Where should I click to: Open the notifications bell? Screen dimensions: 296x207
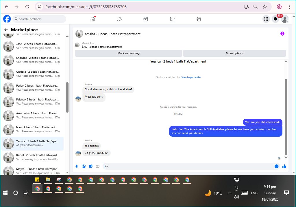(x=275, y=19)
